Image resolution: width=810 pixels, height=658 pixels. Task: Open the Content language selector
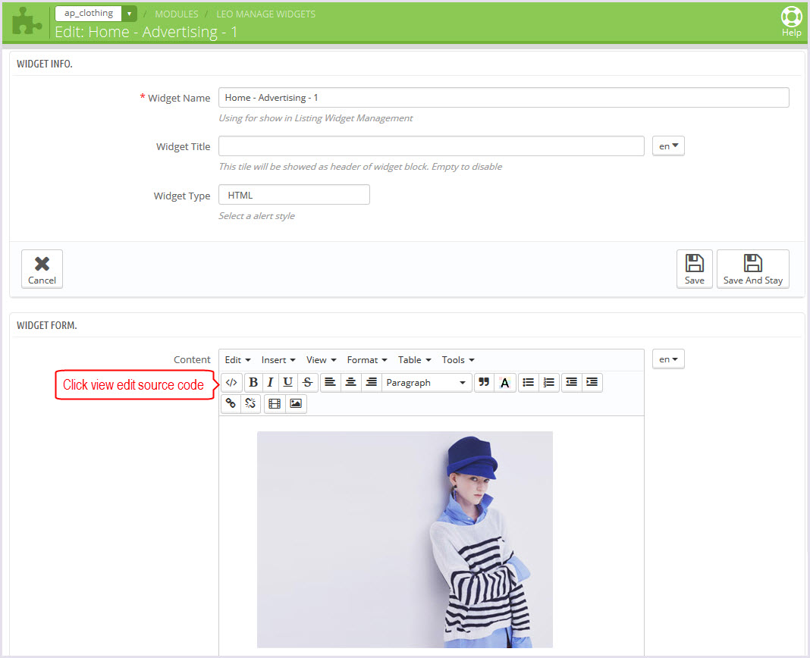coord(668,359)
